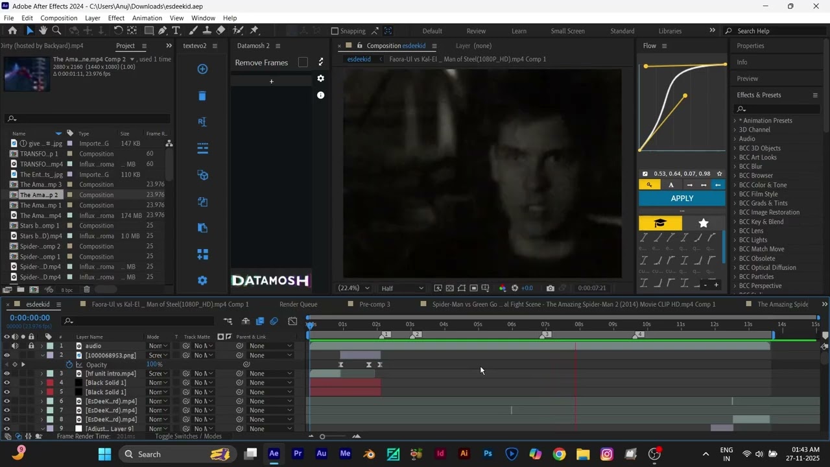
Task: Enable the Remove Frames checkbox
Action: [303, 62]
